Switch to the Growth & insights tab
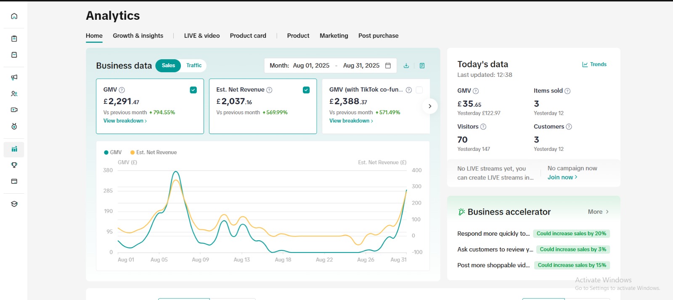 coord(138,36)
